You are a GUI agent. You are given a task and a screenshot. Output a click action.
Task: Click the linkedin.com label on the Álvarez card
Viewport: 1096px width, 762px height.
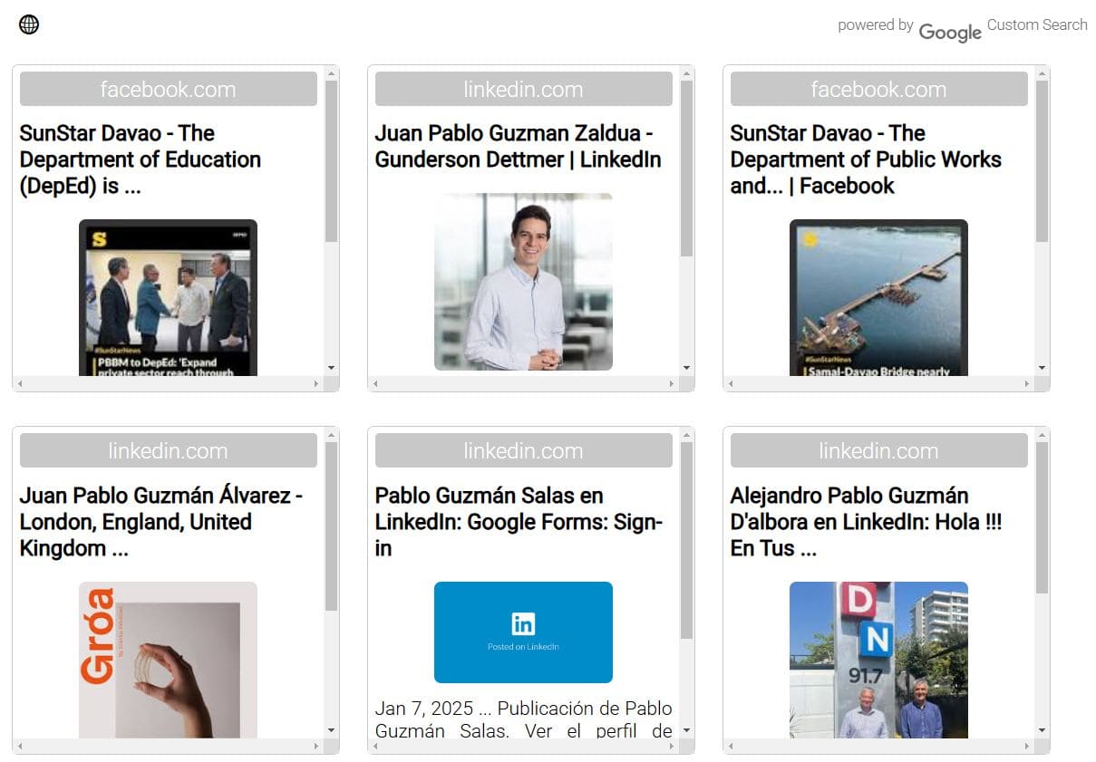pyautogui.click(x=169, y=451)
